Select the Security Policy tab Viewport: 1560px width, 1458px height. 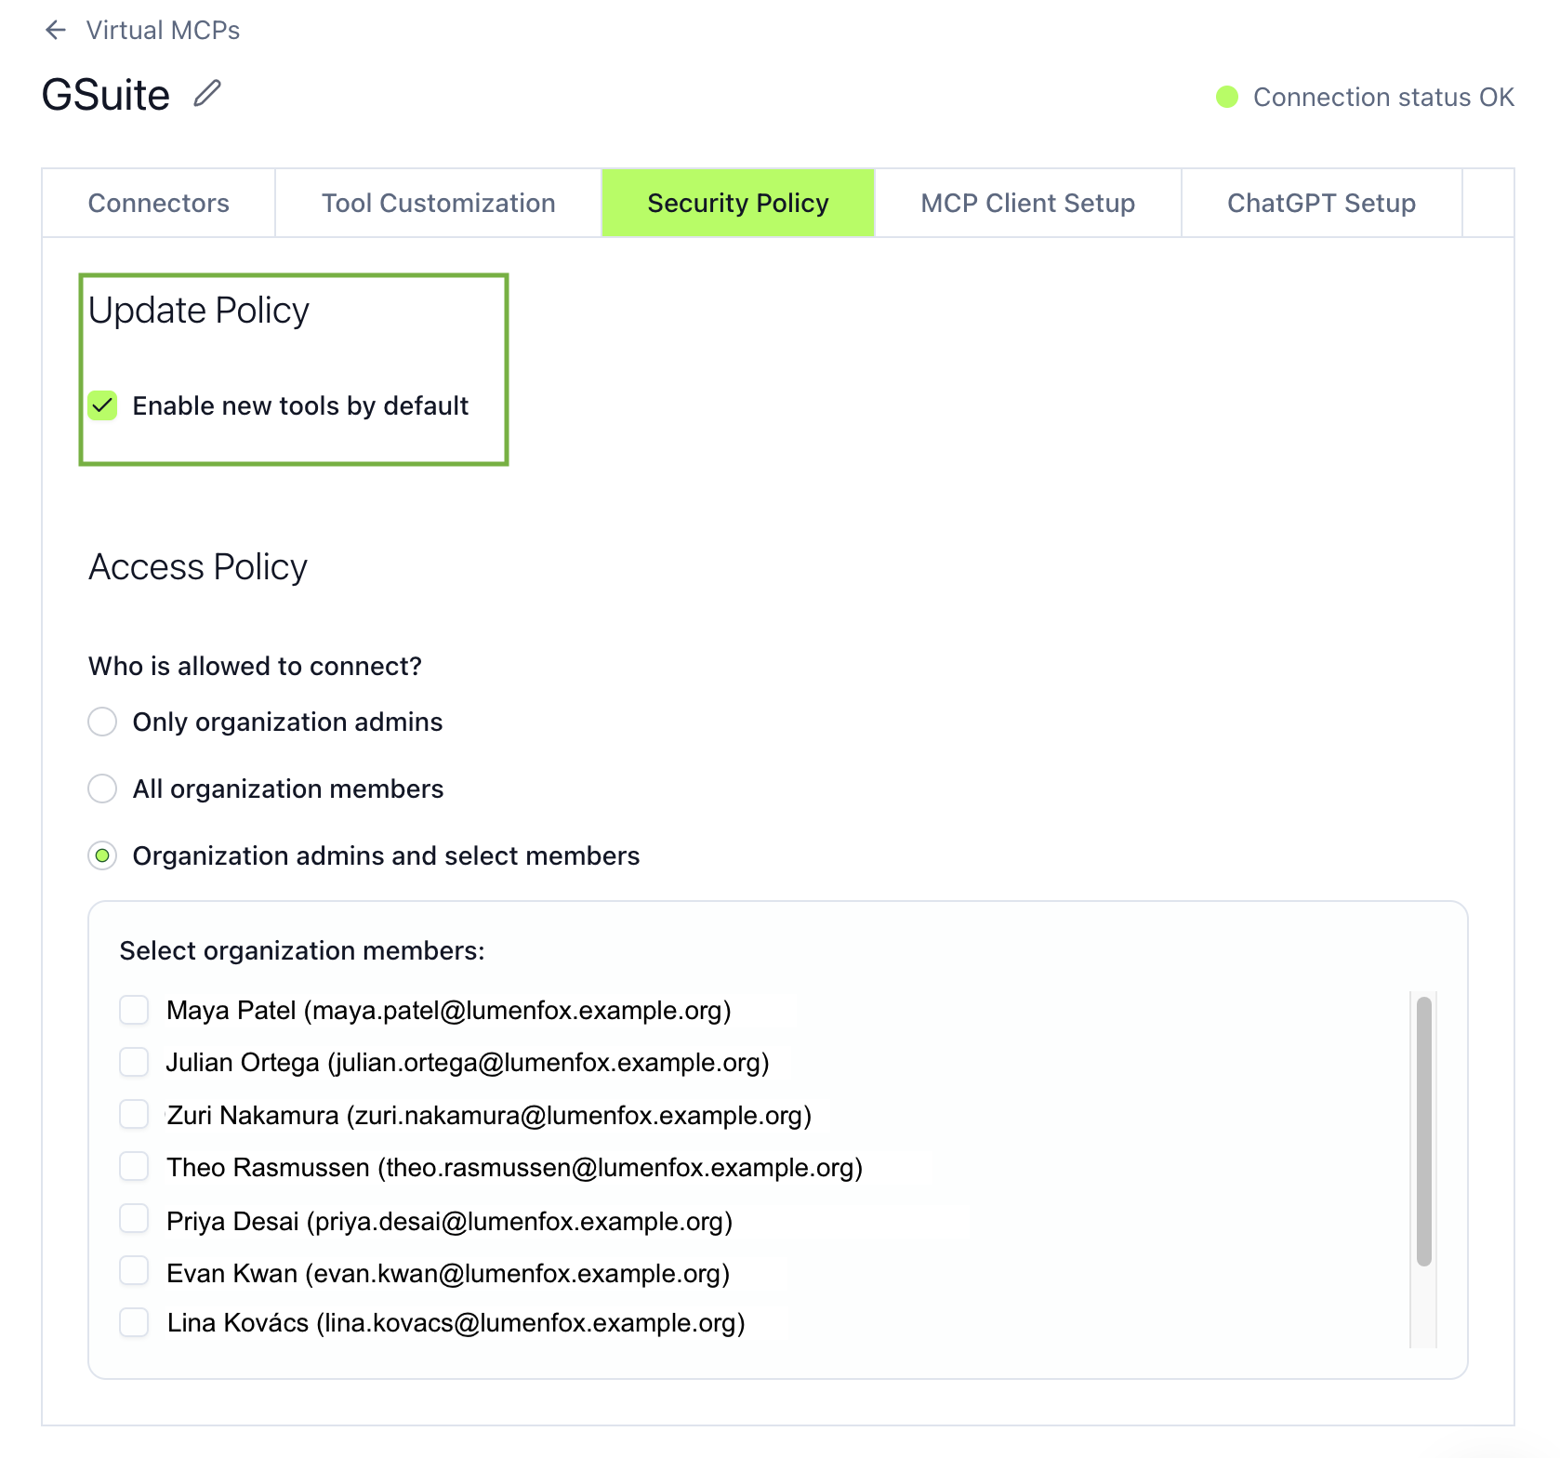tap(738, 203)
